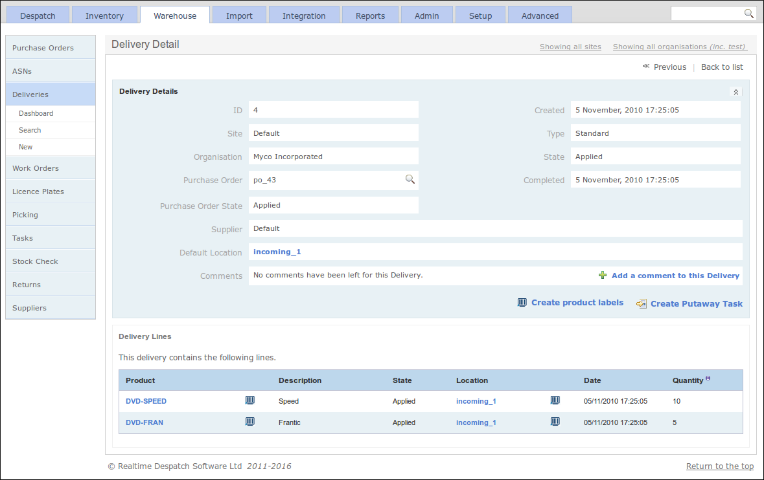
Task: Go to Previous delivery
Action: 664,67
